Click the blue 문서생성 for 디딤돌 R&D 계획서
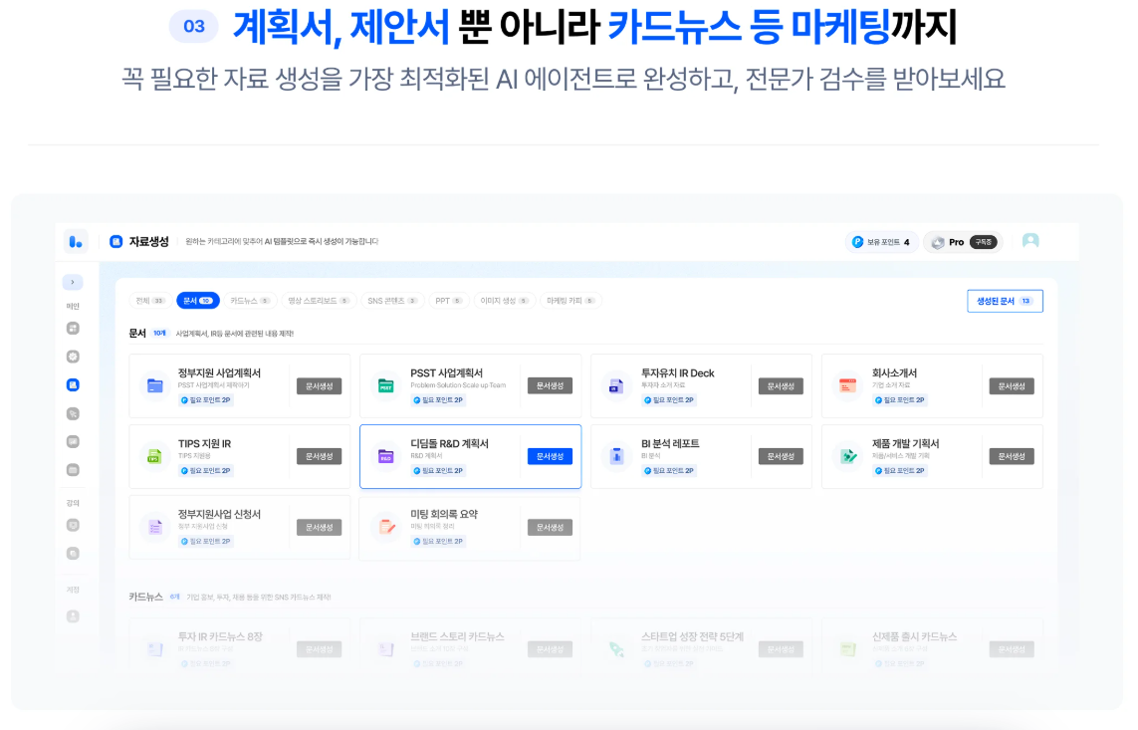The image size is (1138, 730). pyautogui.click(x=550, y=456)
